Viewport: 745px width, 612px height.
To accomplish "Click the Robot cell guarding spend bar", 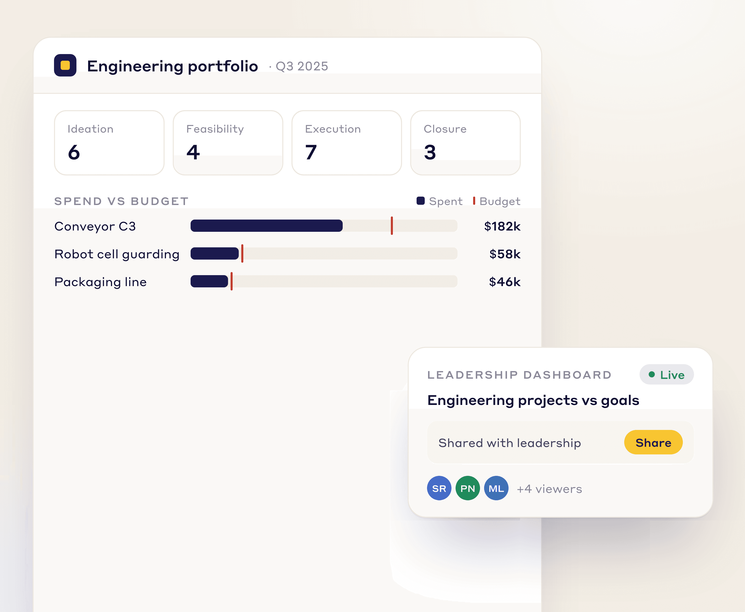I will pos(215,253).
